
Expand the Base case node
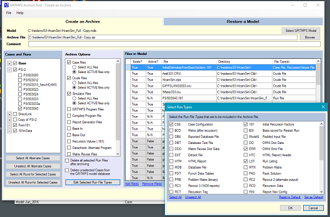[9, 63]
